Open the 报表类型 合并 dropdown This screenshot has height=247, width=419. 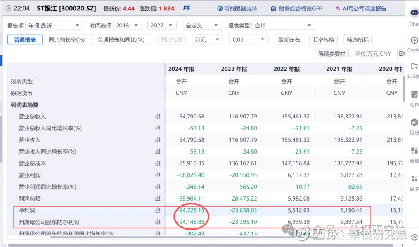[x=283, y=26]
